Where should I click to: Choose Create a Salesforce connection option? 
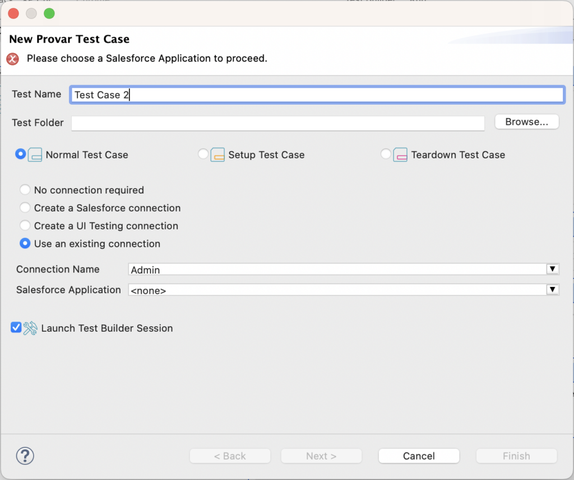25,208
